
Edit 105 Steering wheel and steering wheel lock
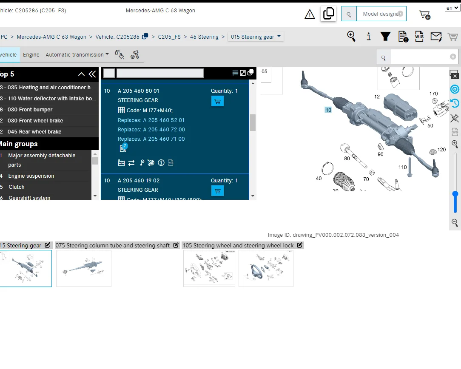(x=299, y=245)
